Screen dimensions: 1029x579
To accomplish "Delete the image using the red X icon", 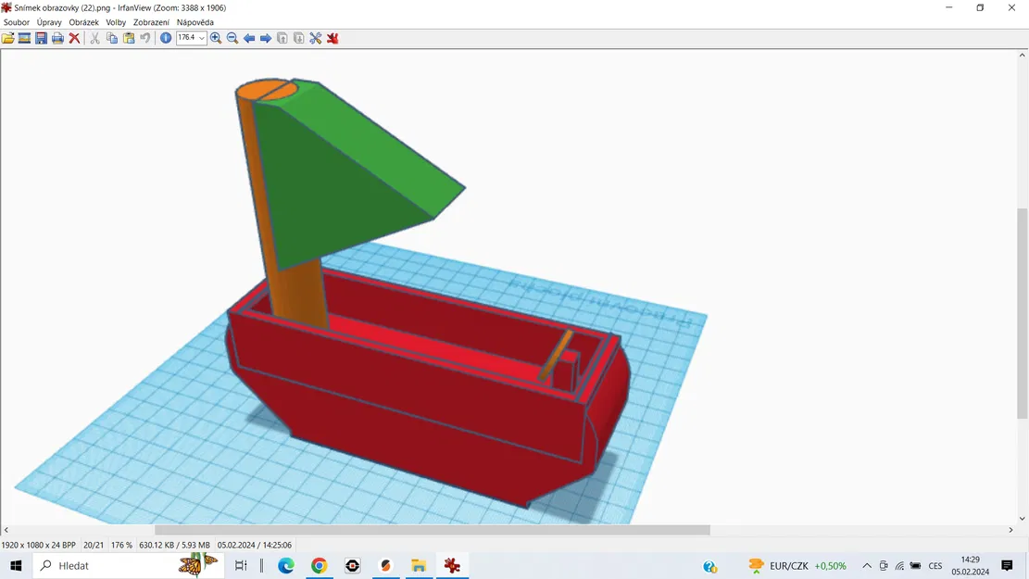I will [x=74, y=38].
